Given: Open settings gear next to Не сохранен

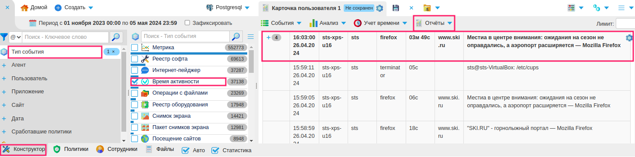Looking at the screenshot, I should (380, 8).
